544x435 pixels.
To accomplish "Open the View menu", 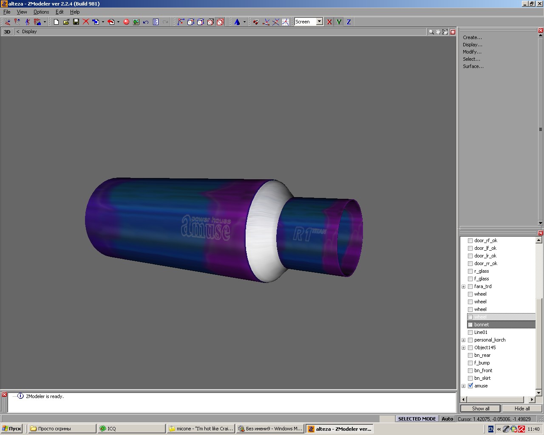I will tap(22, 12).
